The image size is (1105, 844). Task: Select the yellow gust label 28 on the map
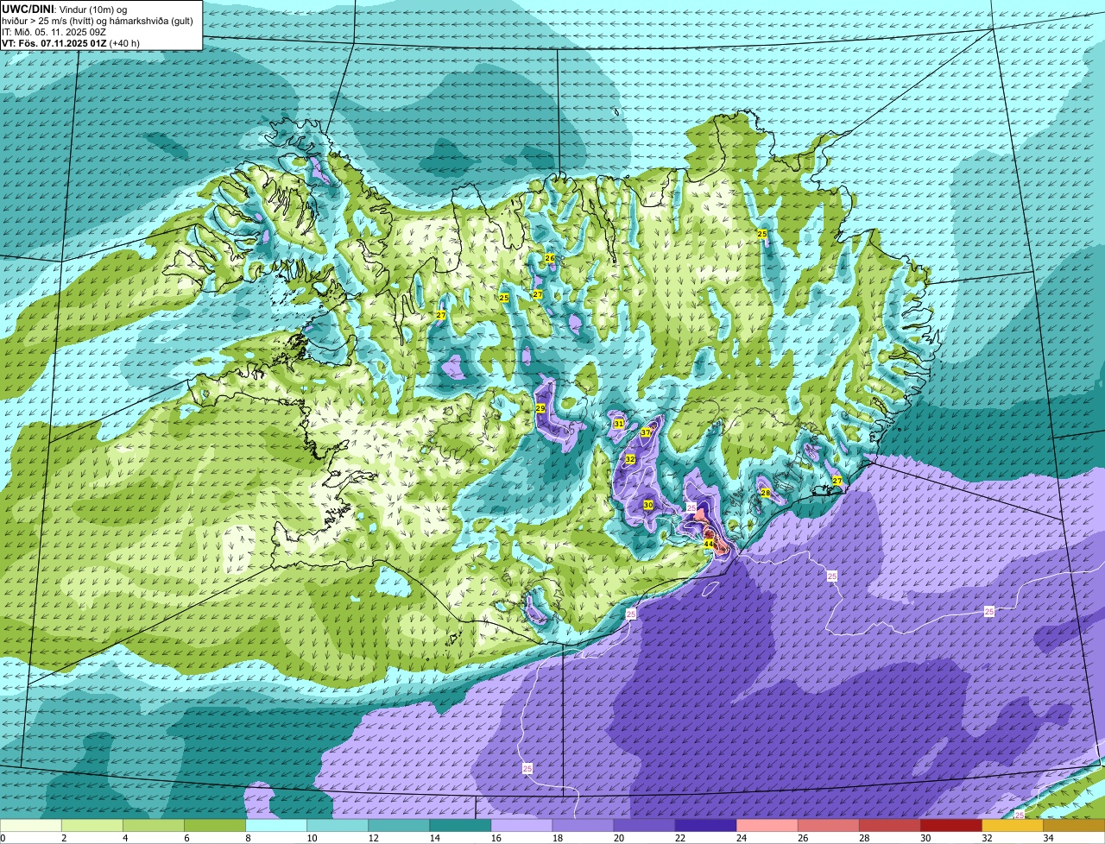[x=765, y=493]
